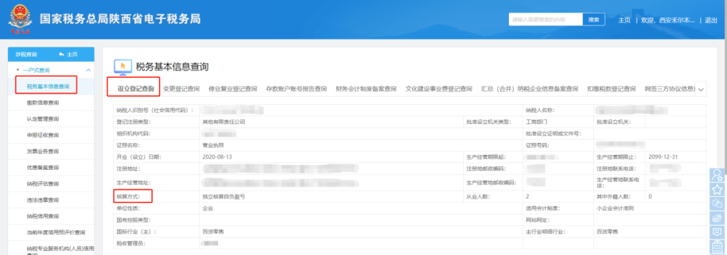The image size is (727, 255).
Task: Select the 设立登记查询 tab
Action: (136, 89)
